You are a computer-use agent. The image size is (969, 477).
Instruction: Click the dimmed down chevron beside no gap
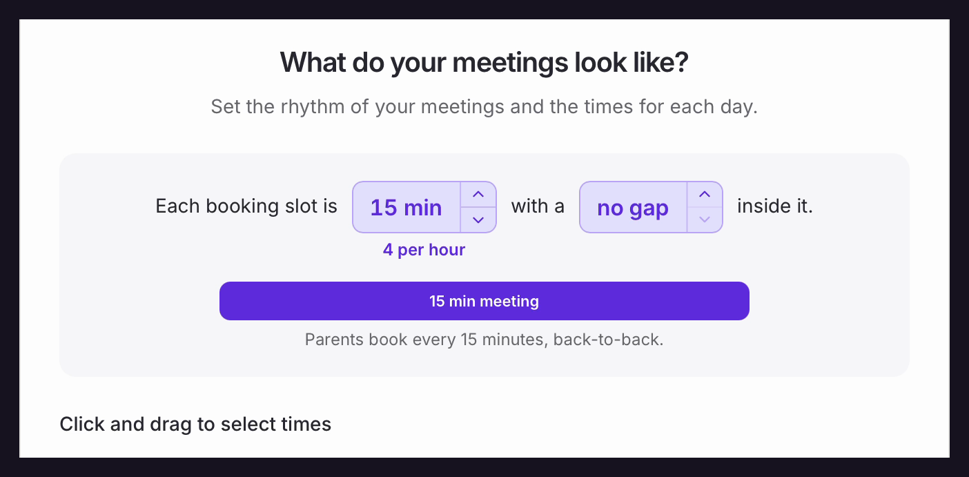pyautogui.click(x=705, y=220)
